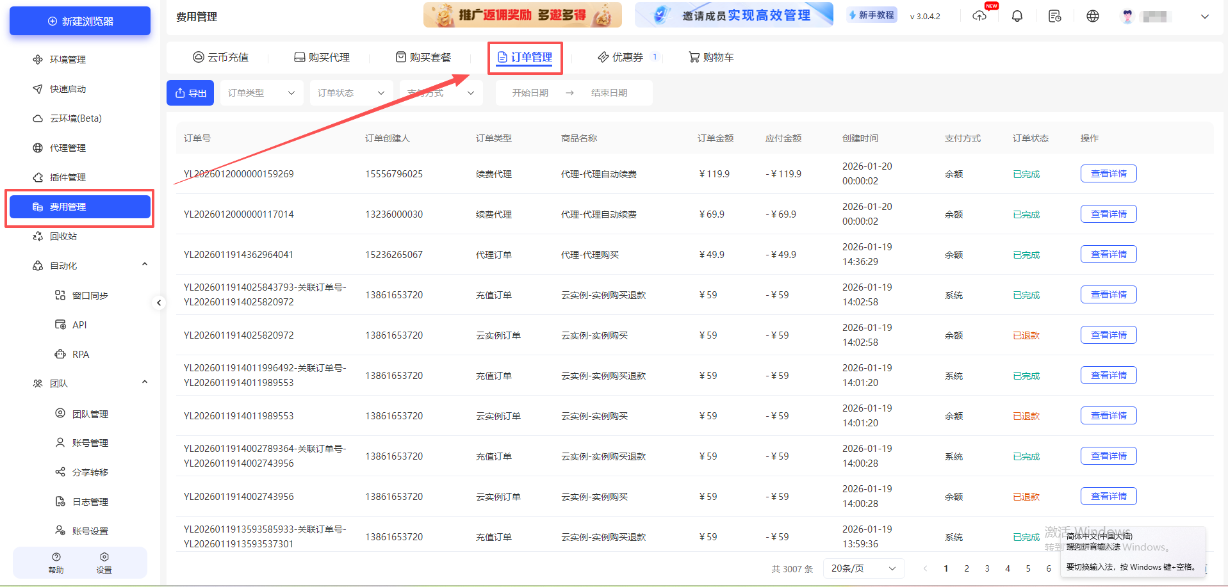Open the logs document icon in the top bar

[1054, 15]
